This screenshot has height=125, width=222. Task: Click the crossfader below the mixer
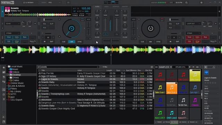click(111, 41)
